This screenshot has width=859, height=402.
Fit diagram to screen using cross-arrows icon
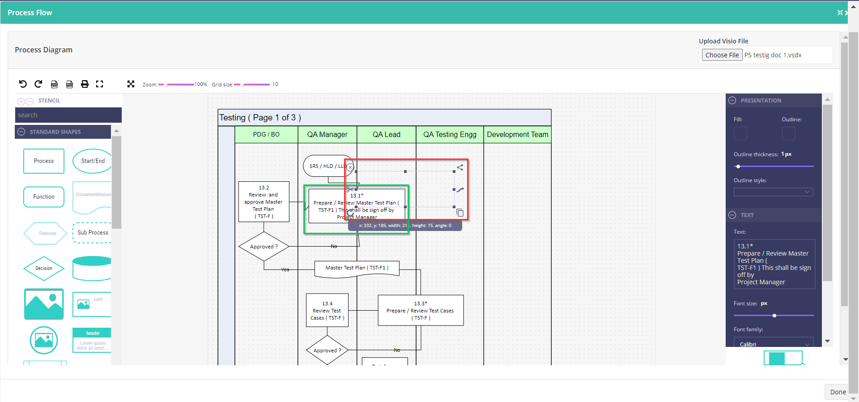click(131, 84)
